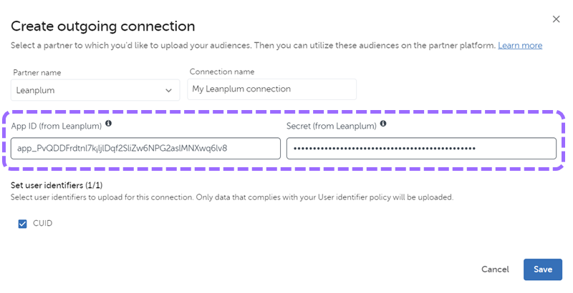Screen dimensions: 573x293
Task: Click the Create outgoing connection title
Action: pos(103,26)
